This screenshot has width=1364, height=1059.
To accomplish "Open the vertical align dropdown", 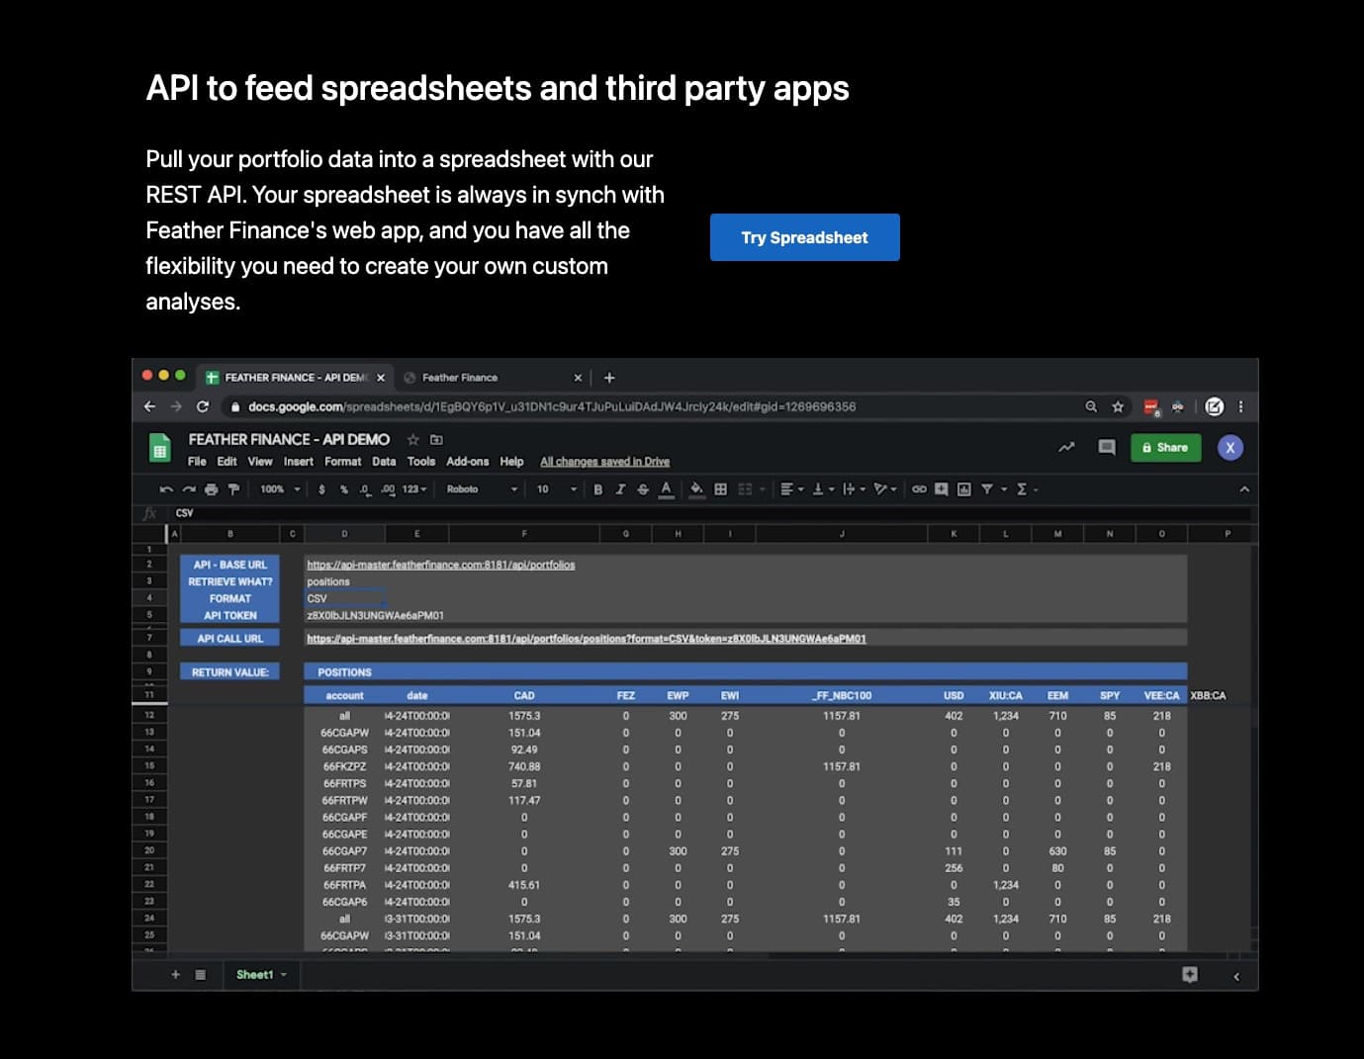I will tap(822, 489).
